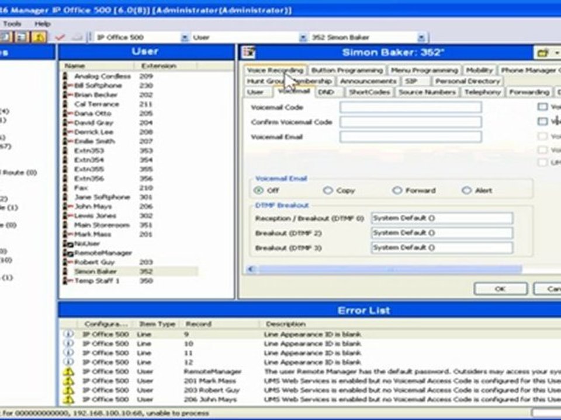Click the yellow warning icon in the toolbar

click(x=39, y=37)
